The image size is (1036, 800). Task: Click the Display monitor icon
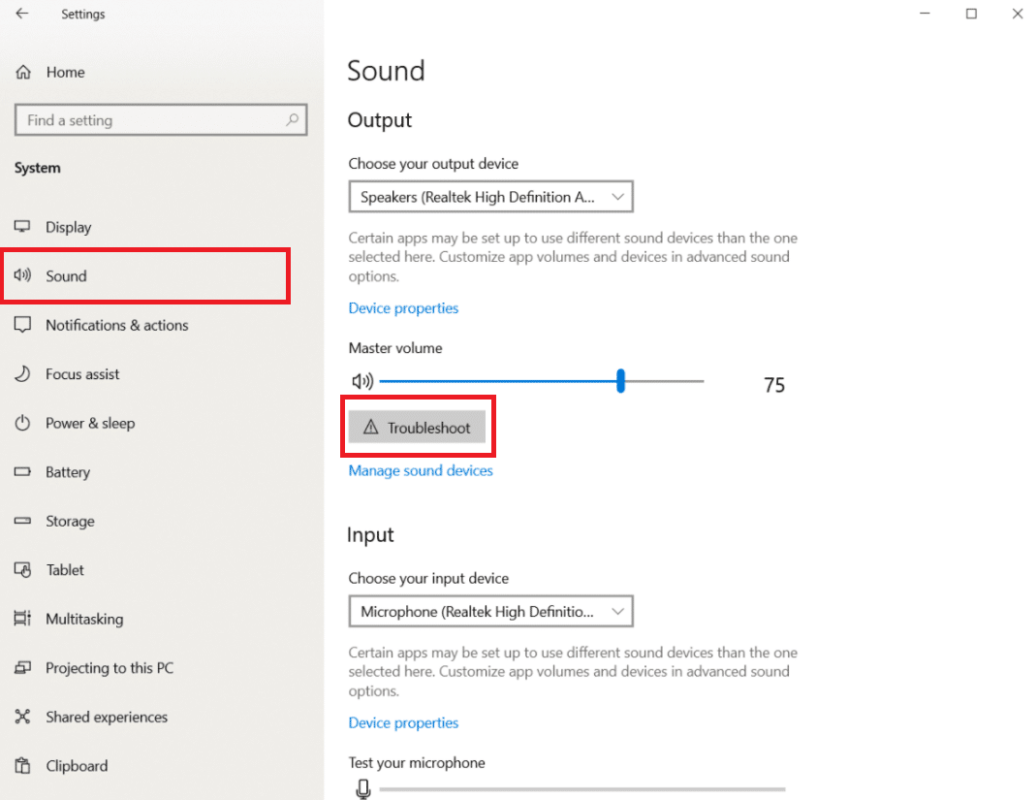tap(22, 227)
